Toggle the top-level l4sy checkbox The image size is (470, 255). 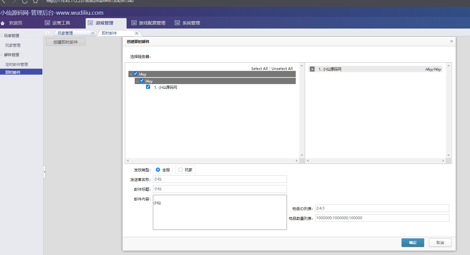(x=136, y=74)
